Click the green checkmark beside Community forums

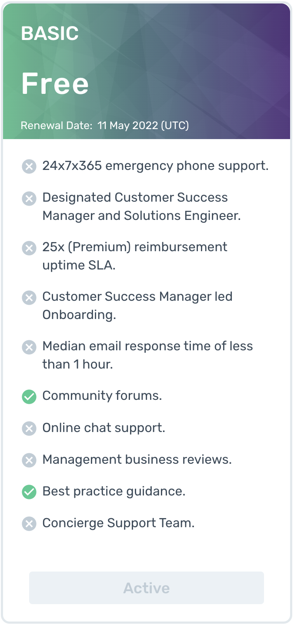tap(29, 396)
